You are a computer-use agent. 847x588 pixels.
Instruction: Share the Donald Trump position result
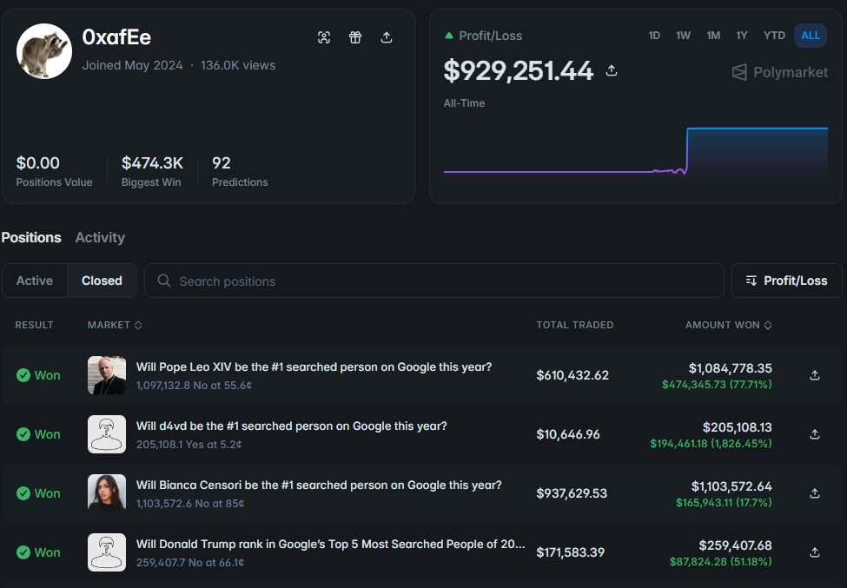pyautogui.click(x=815, y=552)
